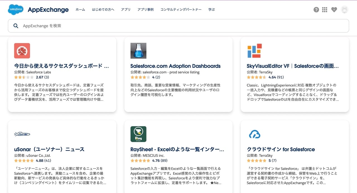357x193 pixels.
Task: Open the アプリ事例 menu item
Action: (x=146, y=9)
